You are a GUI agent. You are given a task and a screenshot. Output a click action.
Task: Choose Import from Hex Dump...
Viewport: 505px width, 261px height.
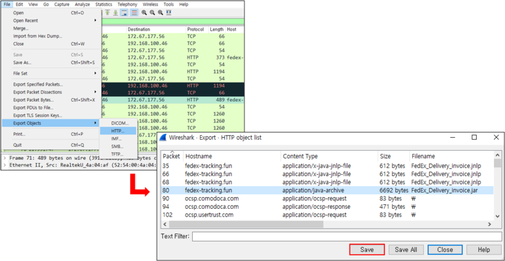pos(52,36)
